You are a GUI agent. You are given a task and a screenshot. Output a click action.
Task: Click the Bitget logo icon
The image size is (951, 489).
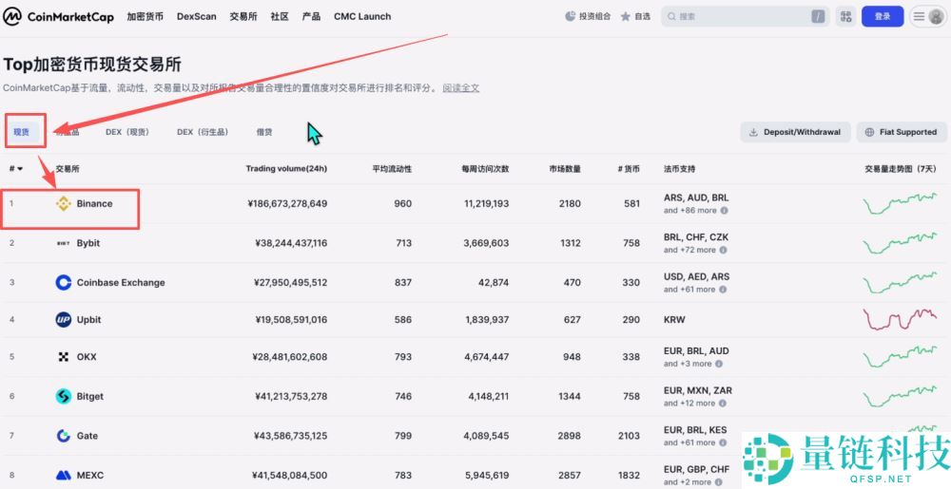pos(63,396)
